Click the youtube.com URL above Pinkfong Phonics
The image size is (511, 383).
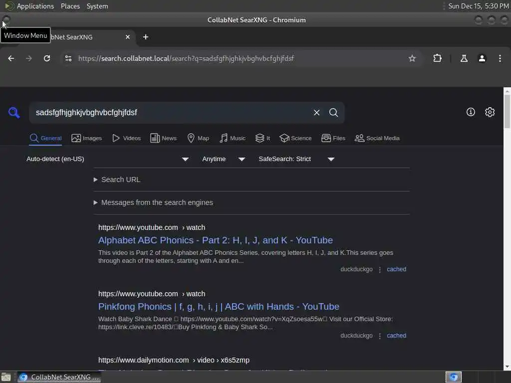coord(152,294)
